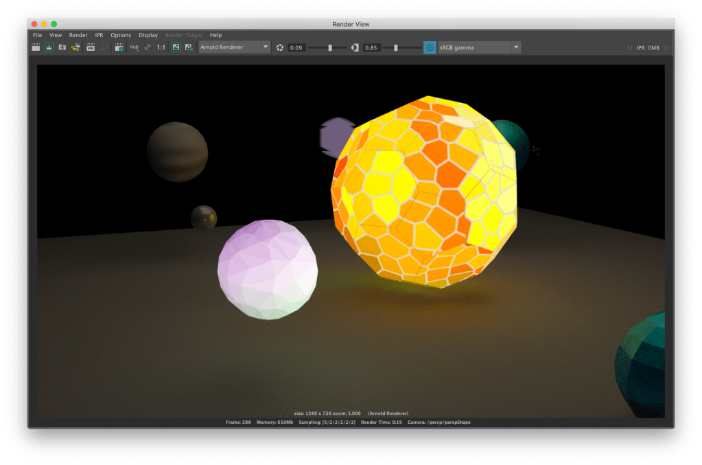The width and height of the screenshot is (702, 465).
Task: Click the Keep Image icon
Action: (x=176, y=47)
